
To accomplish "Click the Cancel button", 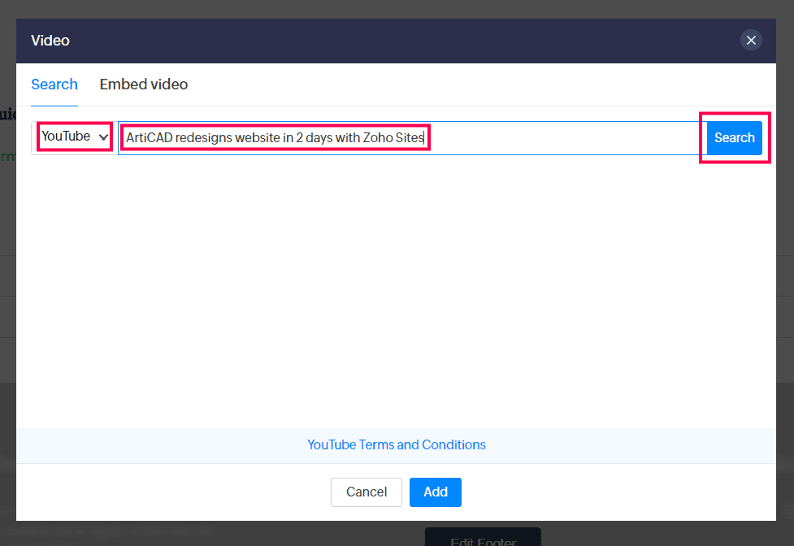I will [366, 492].
